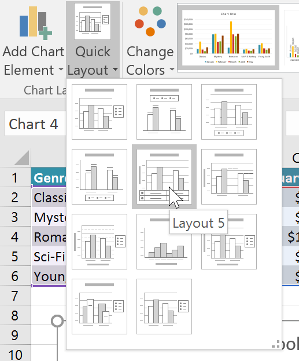The width and height of the screenshot is (299, 361).
Task: Apply Layout 3 with bottom legend box
Action: pos(229,112)
